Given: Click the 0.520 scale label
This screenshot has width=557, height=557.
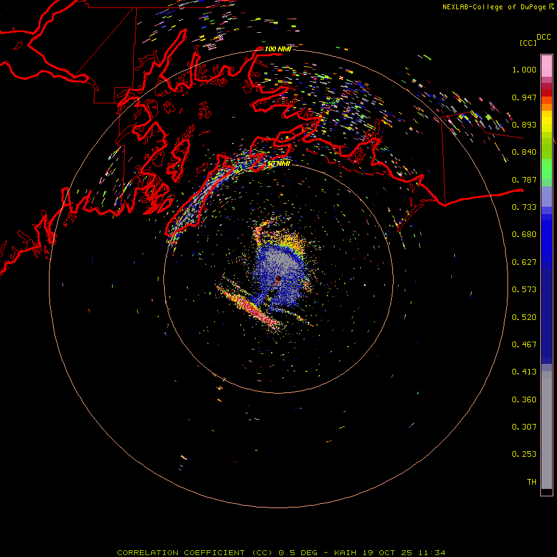Looking at the screenshot, I should pos(524,317).
